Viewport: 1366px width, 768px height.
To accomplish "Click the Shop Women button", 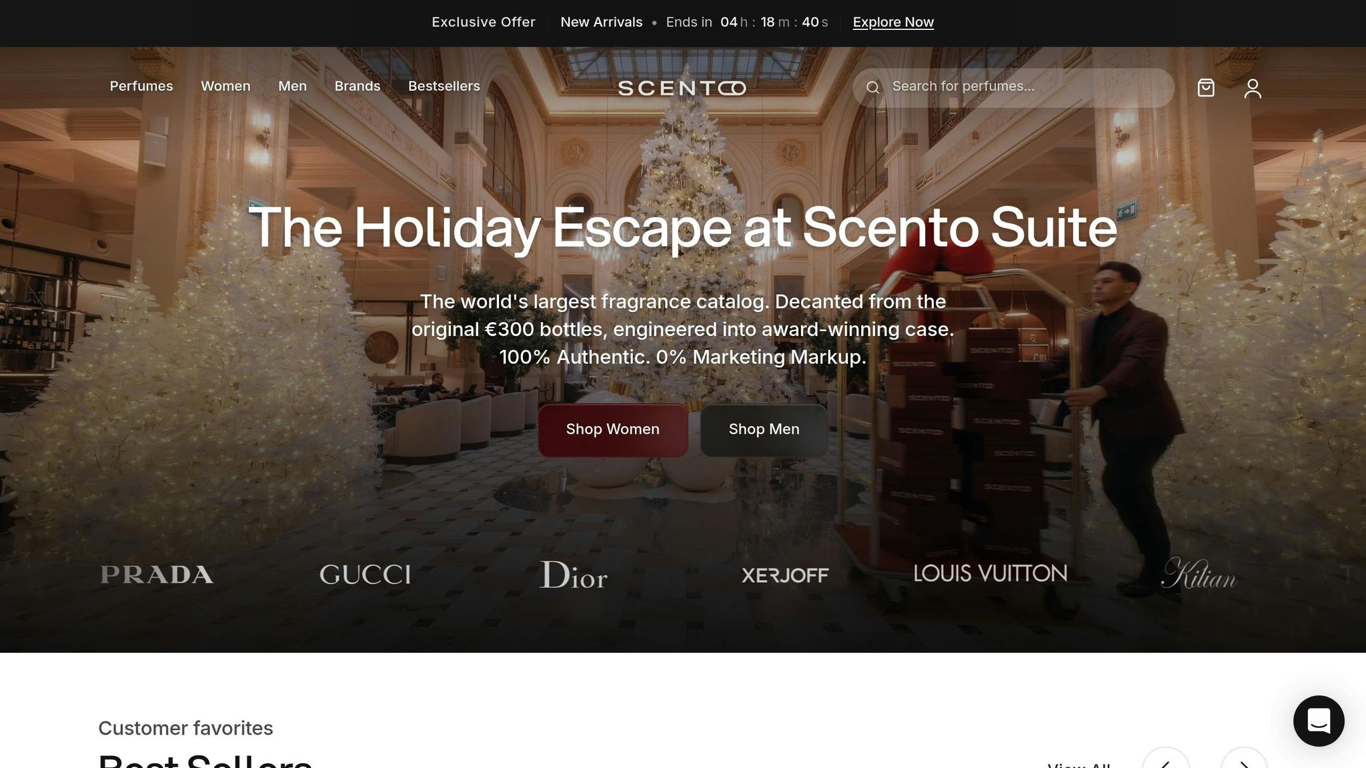I will pos(613,430).
